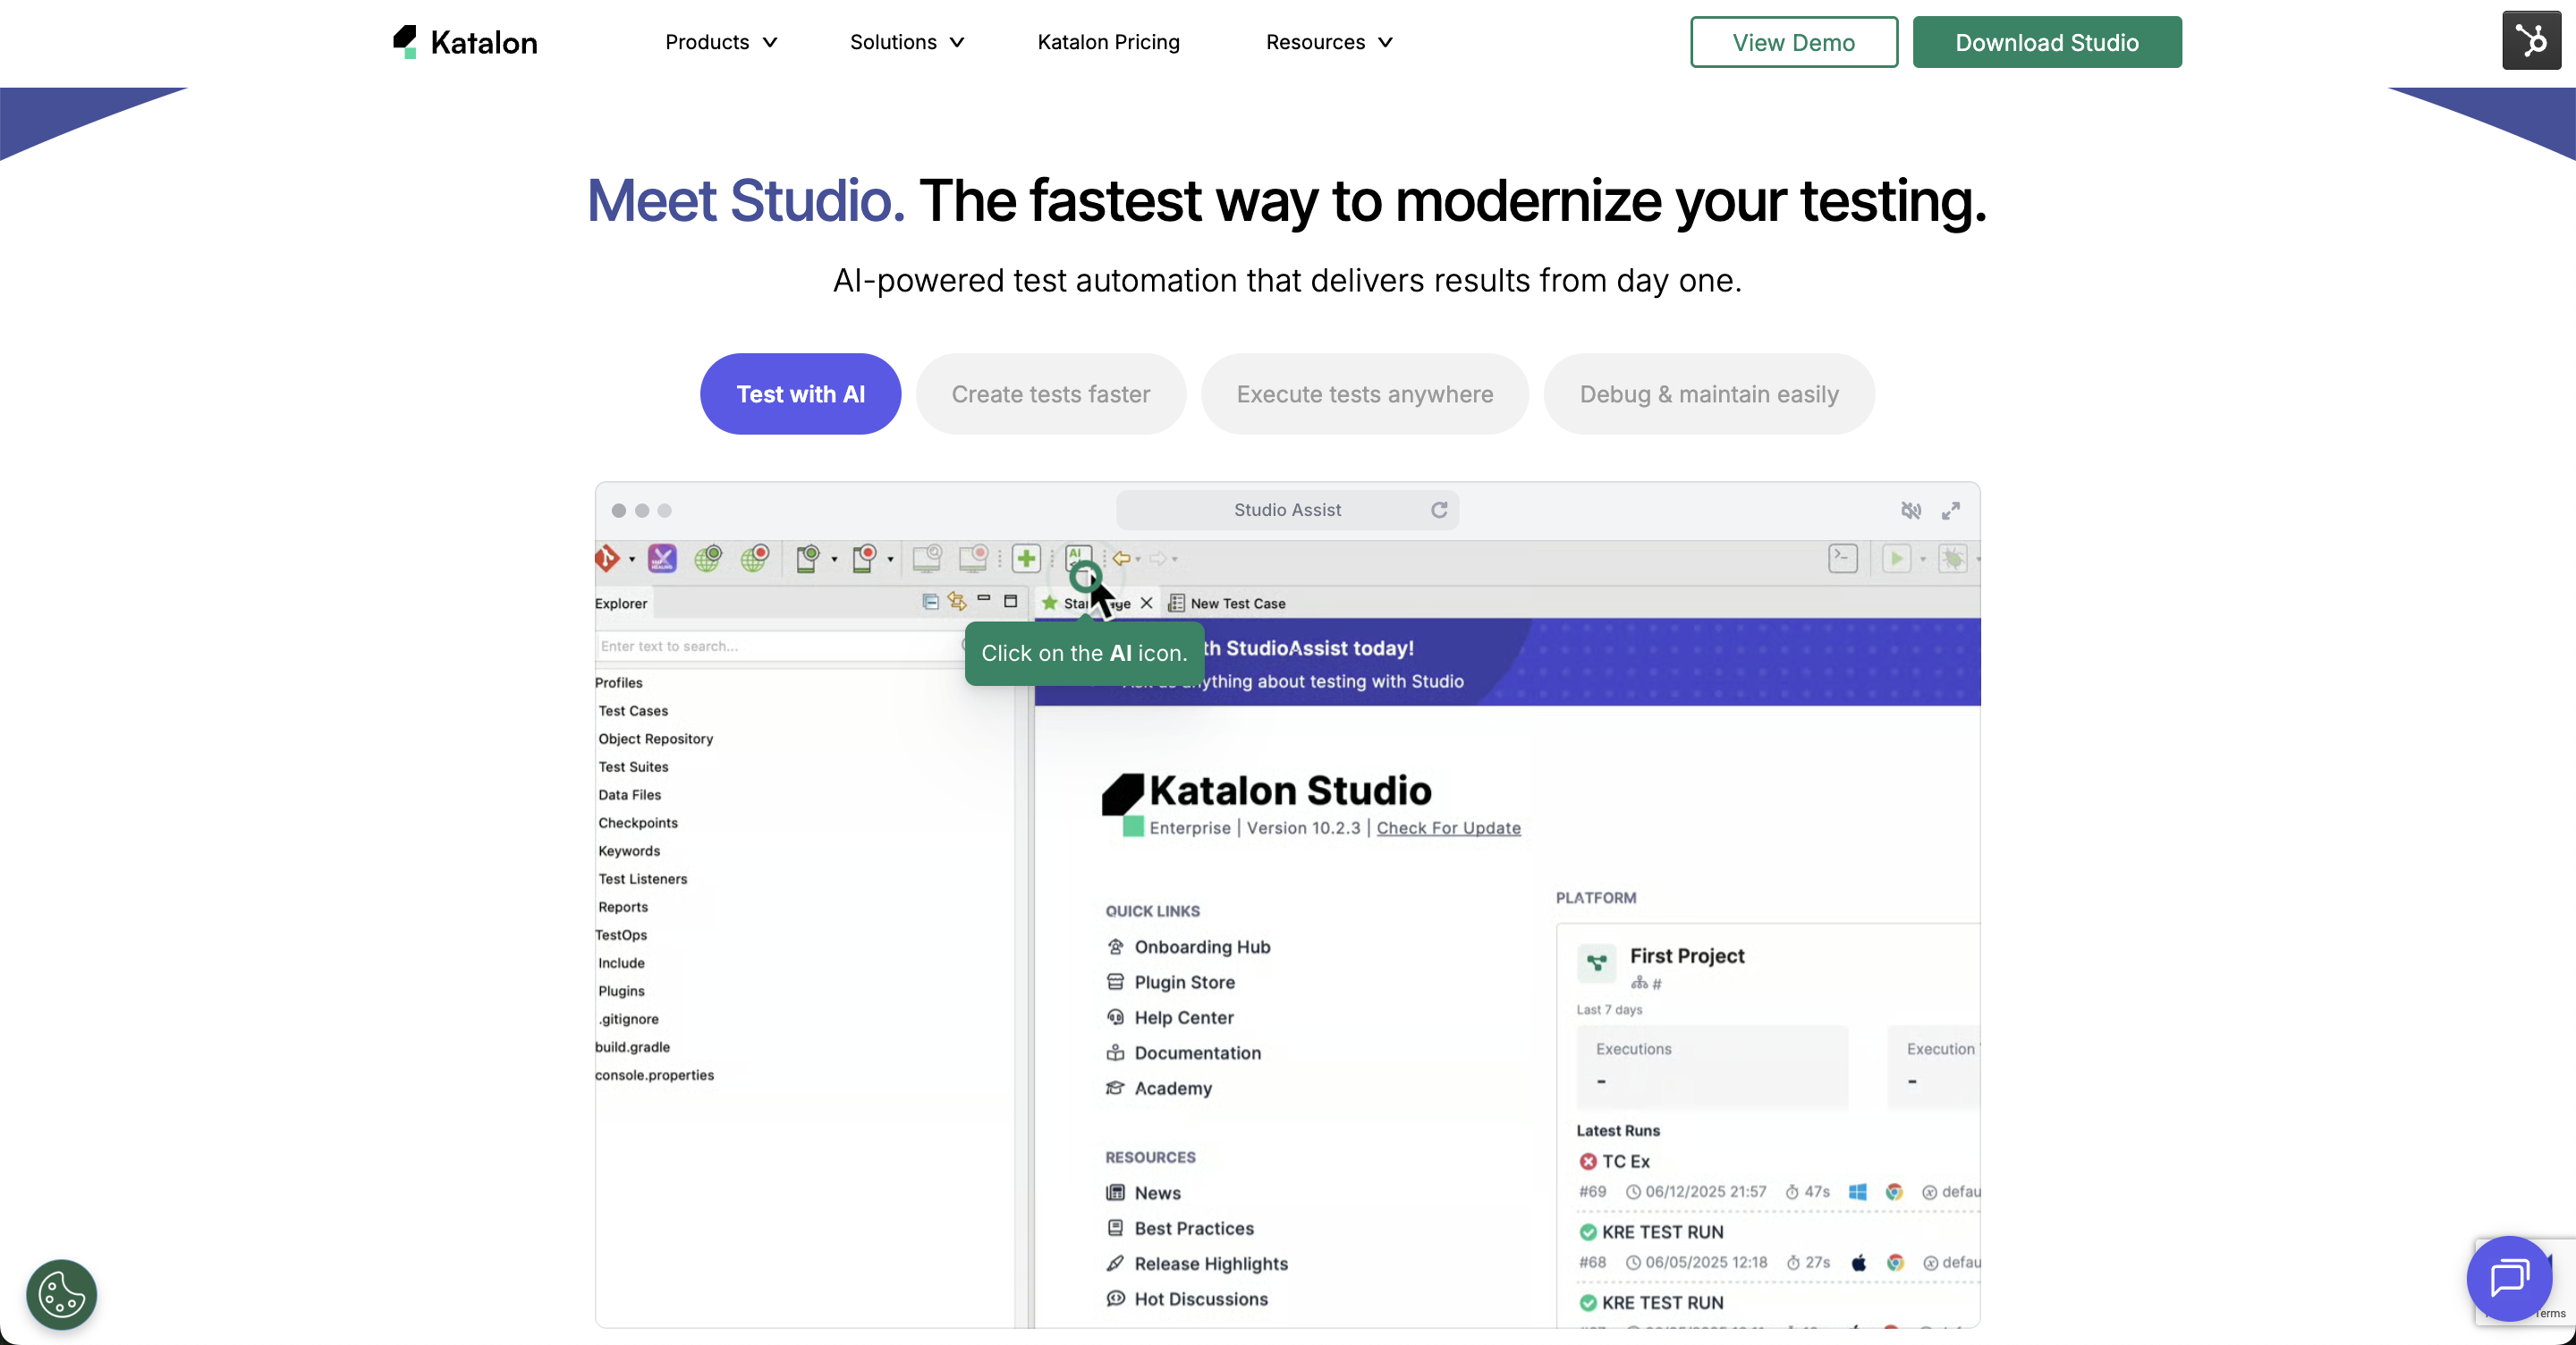Open the palette widget in the bottom-left corner
This screenshot has height=1345, width=2576.
click(x=61, y=1295)
